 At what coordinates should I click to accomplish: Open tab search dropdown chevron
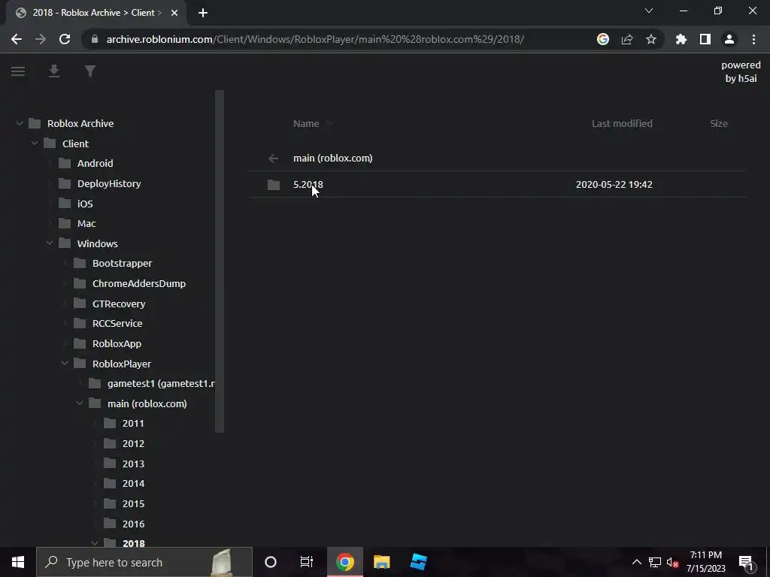pyautogui.click(x=649, y=11)
